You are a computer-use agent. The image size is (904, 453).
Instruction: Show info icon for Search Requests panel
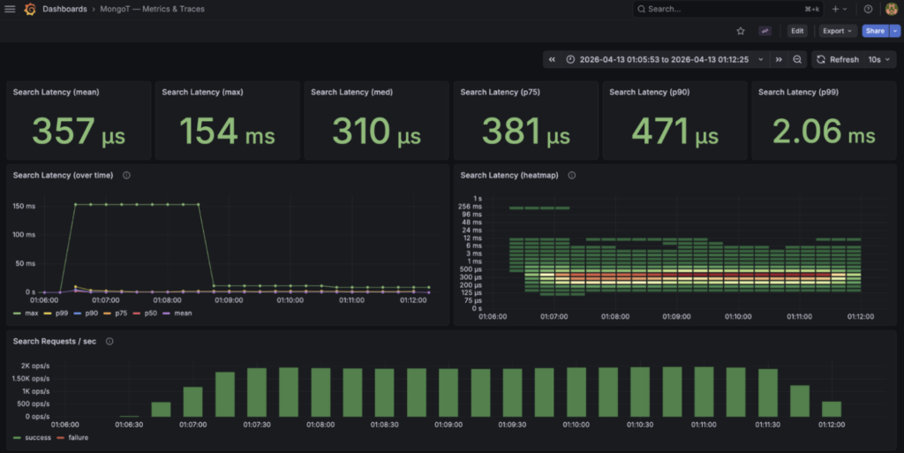(x=109, y=341)
